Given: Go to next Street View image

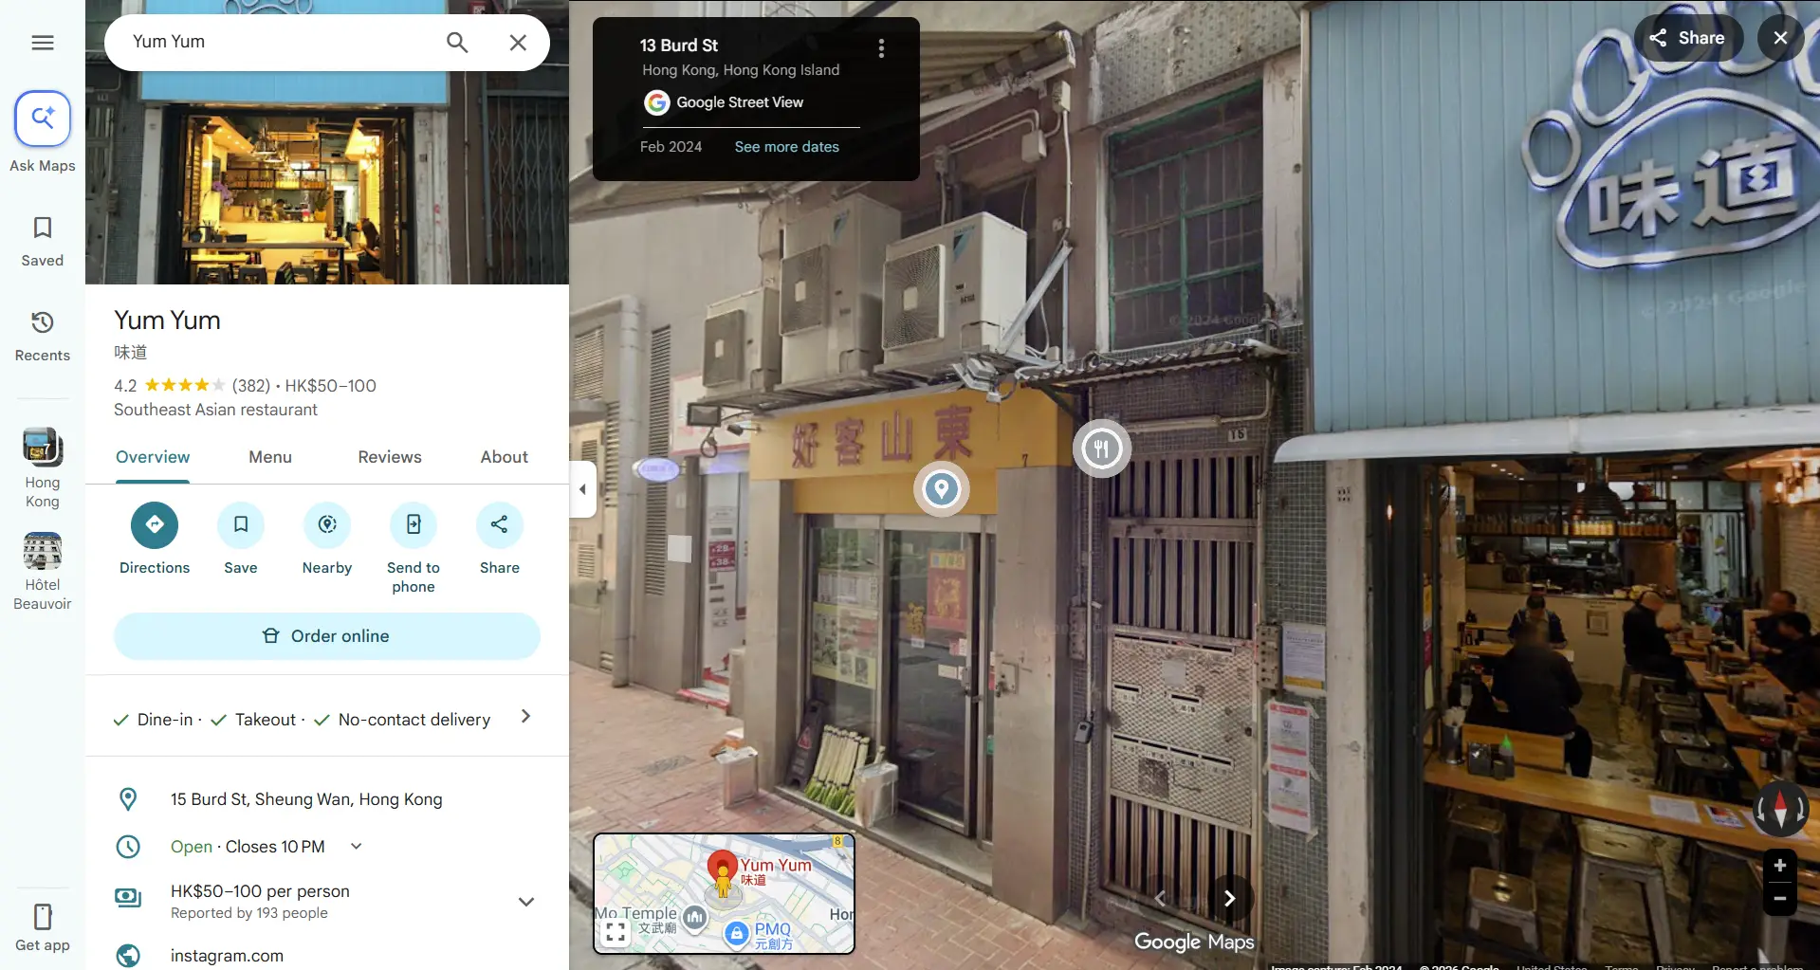Looking at the screenshot, I should pos(1230,898).
